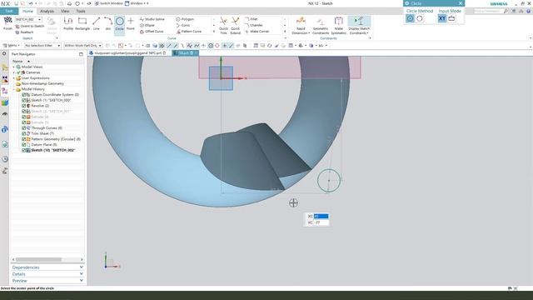Viewport: 533px width, 300px height.
Task: Switch to the View ribbon tab
Action: pyautogui.click(x=65, y=11)
